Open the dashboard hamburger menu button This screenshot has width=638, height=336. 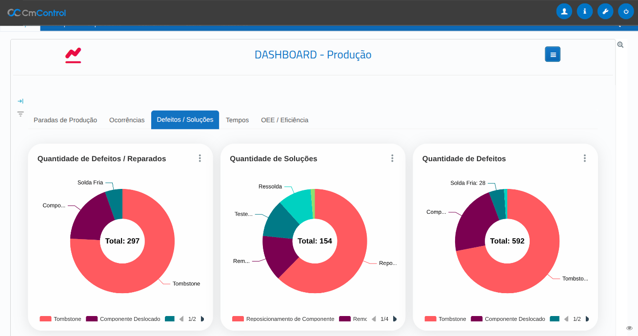click(x=553, y=54)
